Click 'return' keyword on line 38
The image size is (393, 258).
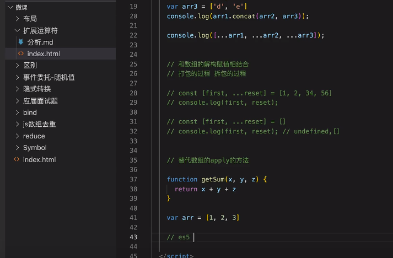click(x=186, y=189)
